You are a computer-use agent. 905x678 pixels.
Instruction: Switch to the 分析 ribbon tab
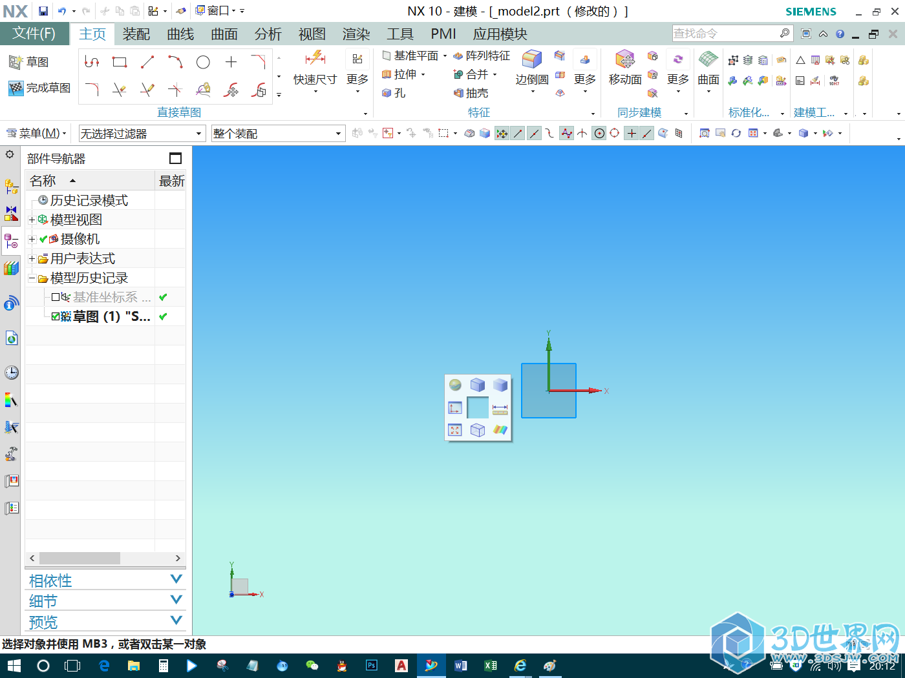coord(268,34)
